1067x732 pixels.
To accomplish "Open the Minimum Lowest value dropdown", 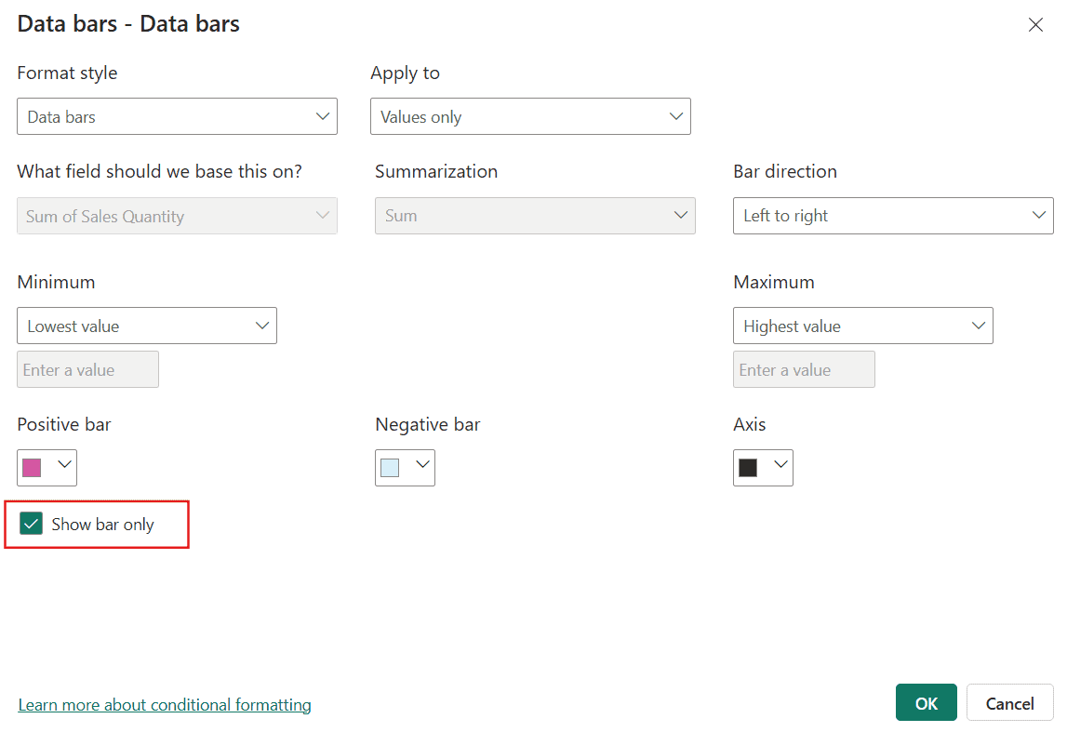I will point(147,326).
